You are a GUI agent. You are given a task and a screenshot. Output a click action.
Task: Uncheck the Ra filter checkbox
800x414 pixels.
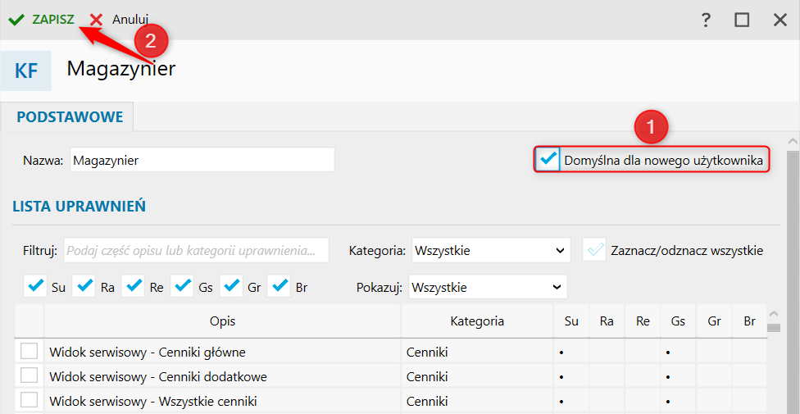[x=84, y=286]
